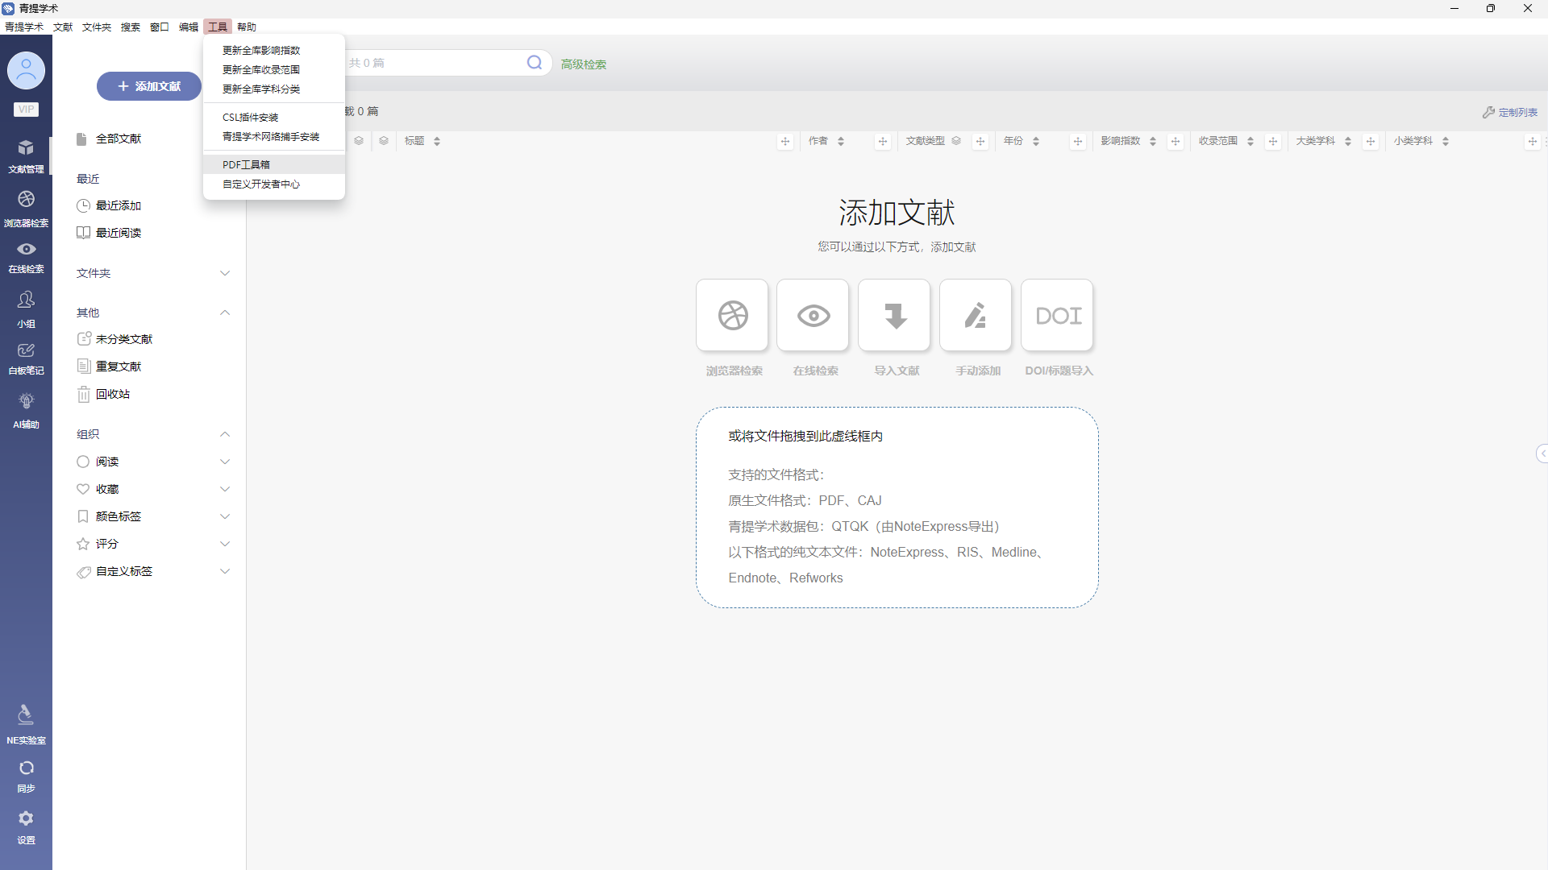Viewport: 1548px width, 870px height.
Task: Click the 手动添加 pencil tile
Action: [x=976, y=316]
